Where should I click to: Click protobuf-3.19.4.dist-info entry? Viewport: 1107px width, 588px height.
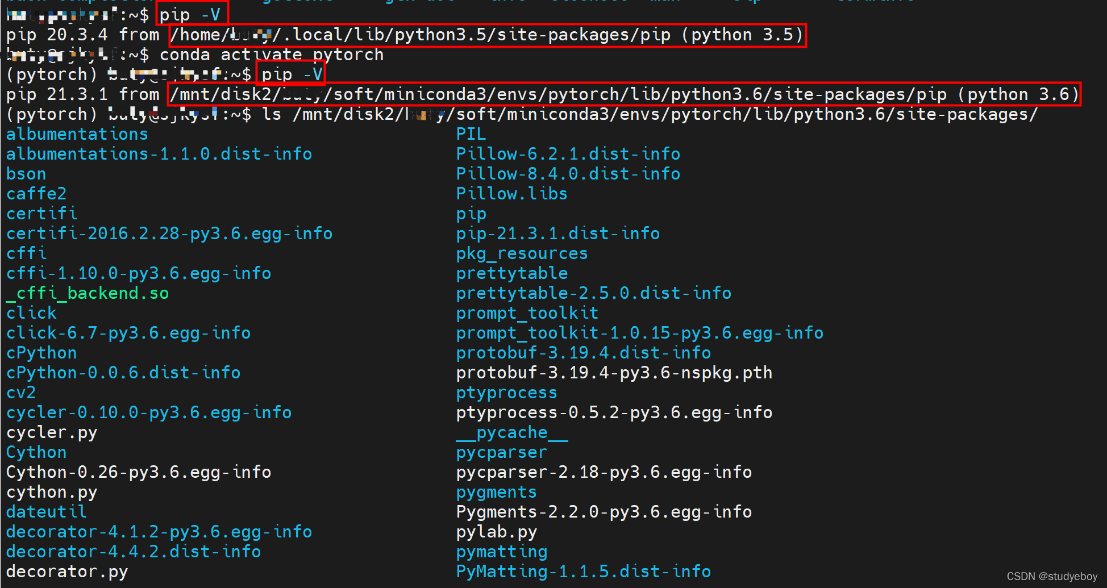click(x=584, y=353)
